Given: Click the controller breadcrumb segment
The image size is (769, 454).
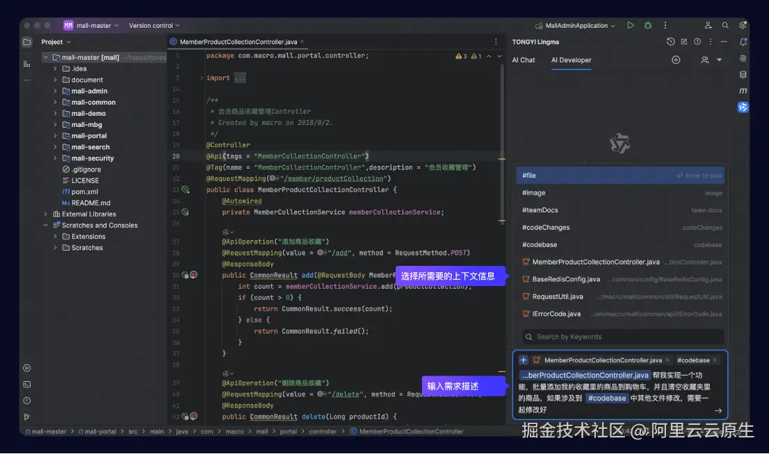Looking at the screenshot, I should pos(322,432).
